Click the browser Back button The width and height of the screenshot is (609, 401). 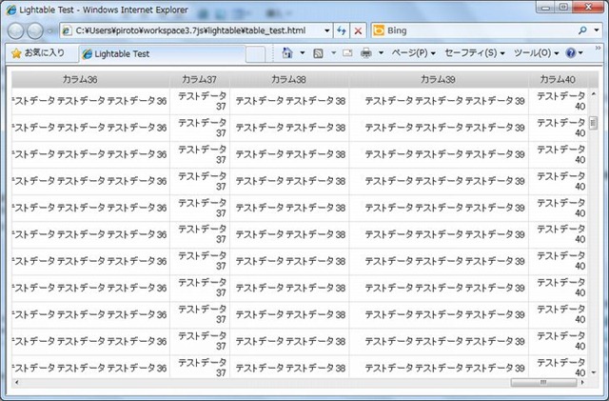pyautogui.click(x=17, y=30)
